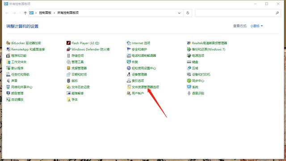Refresh the control panel view
This screenshot has width=286, height=161.
[x=188, y=13]
